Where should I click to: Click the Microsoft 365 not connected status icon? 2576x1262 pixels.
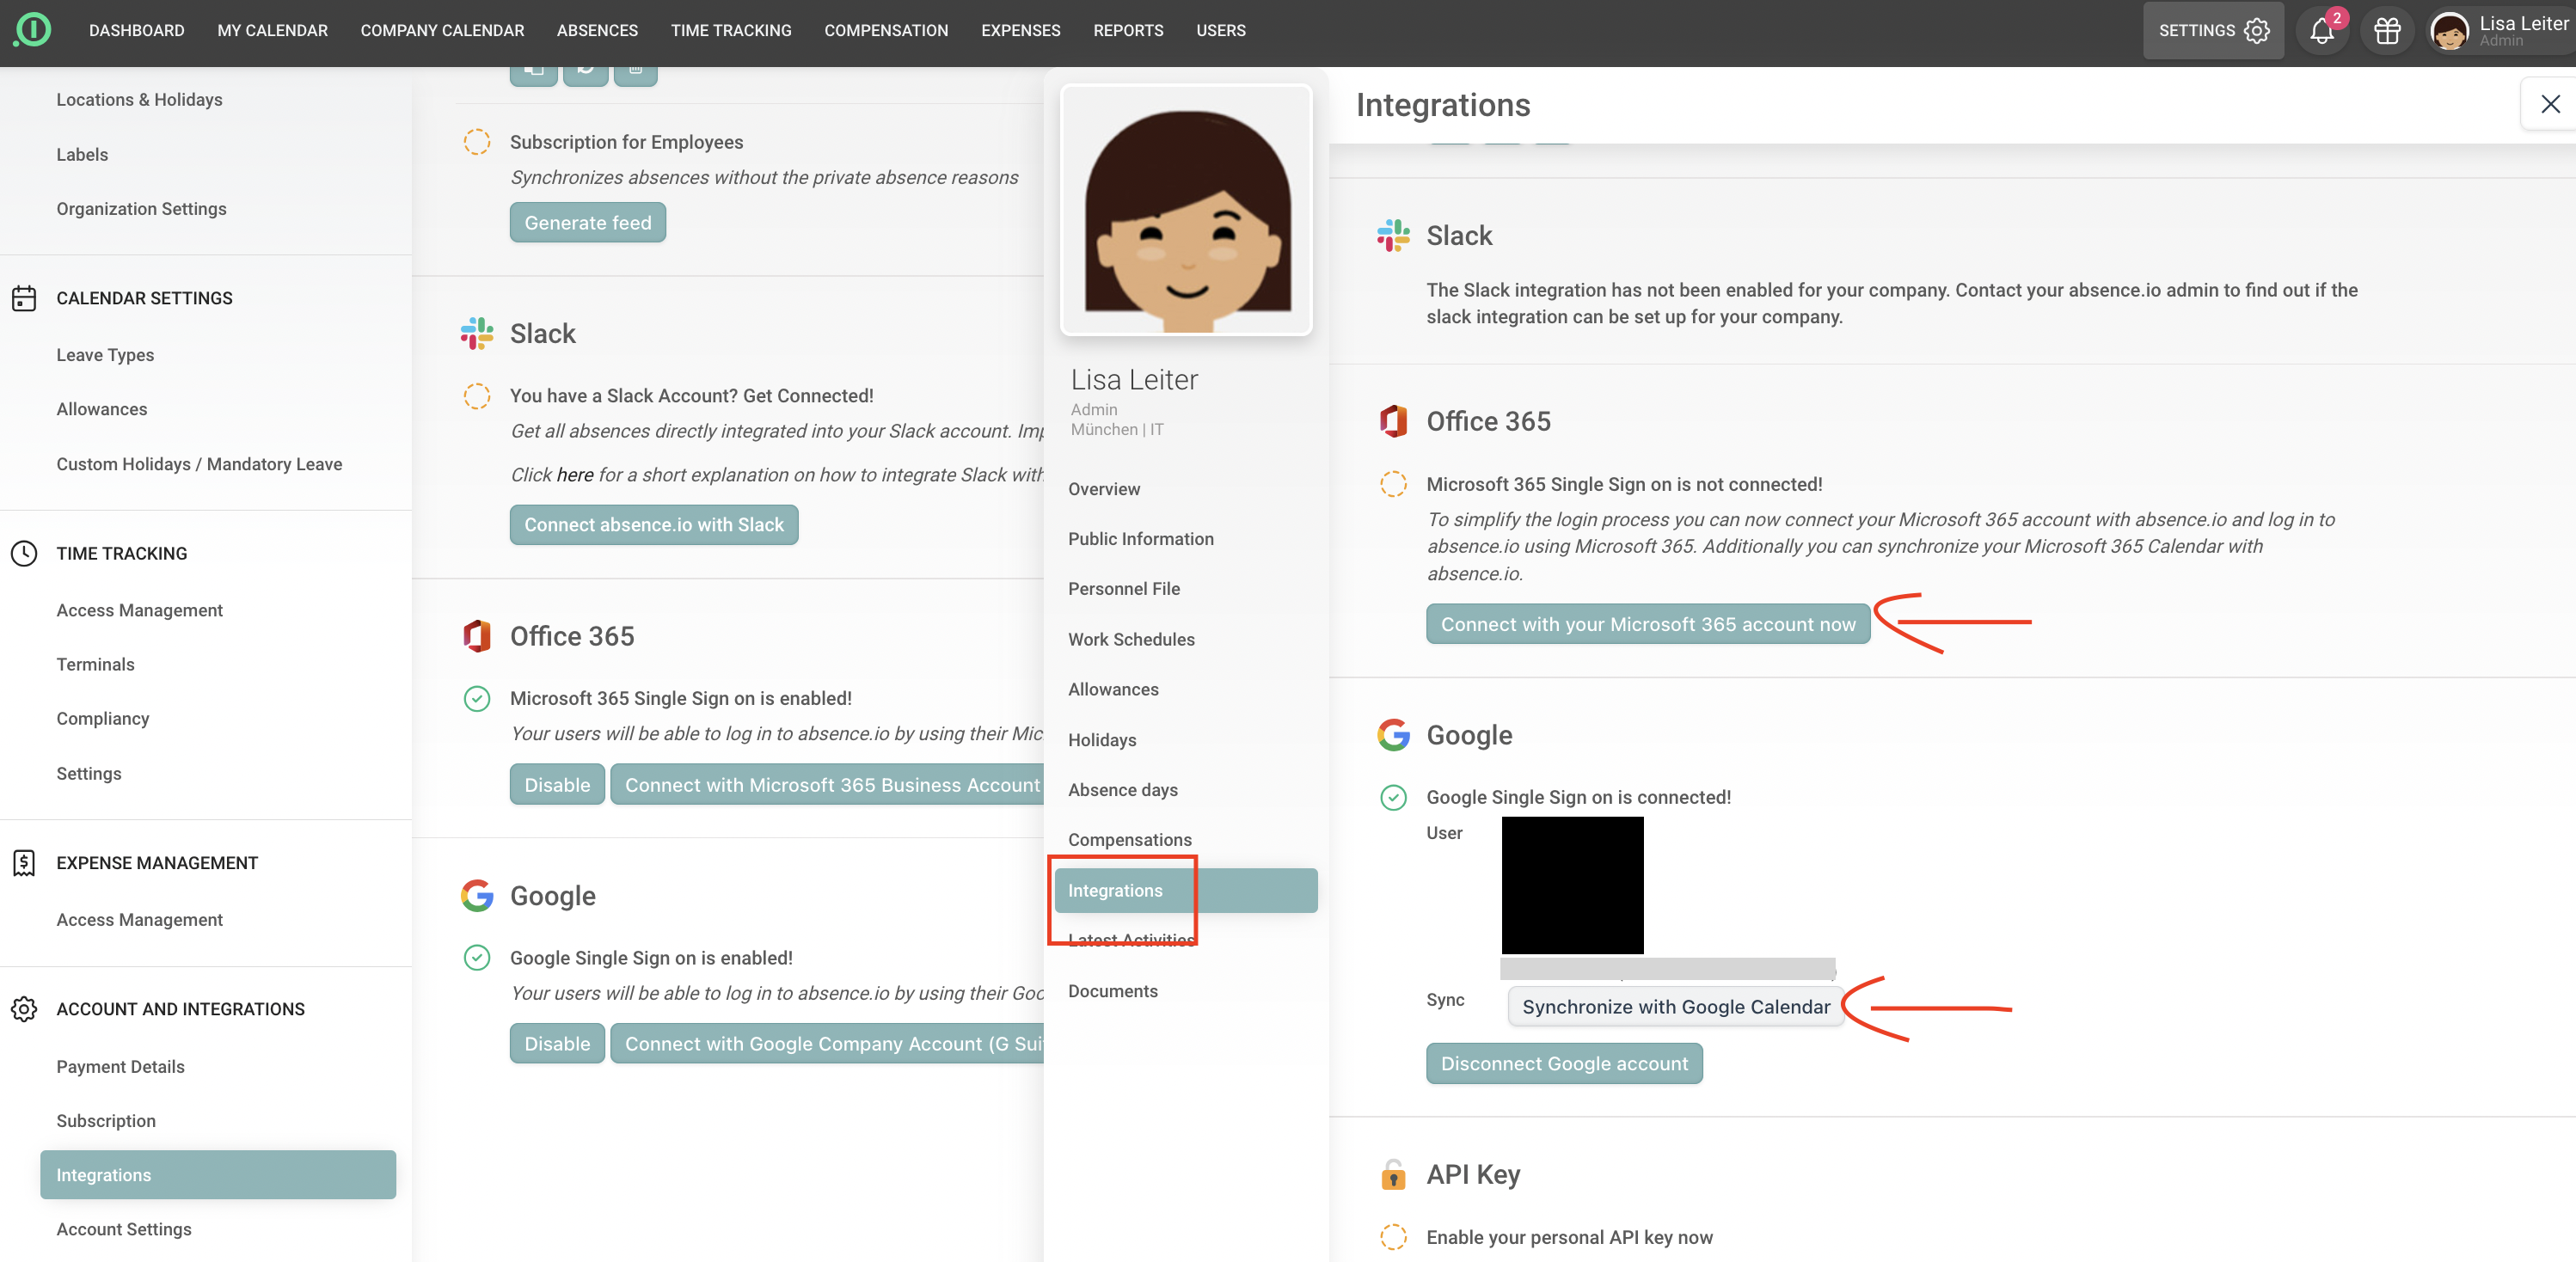tap(1393, 484)
